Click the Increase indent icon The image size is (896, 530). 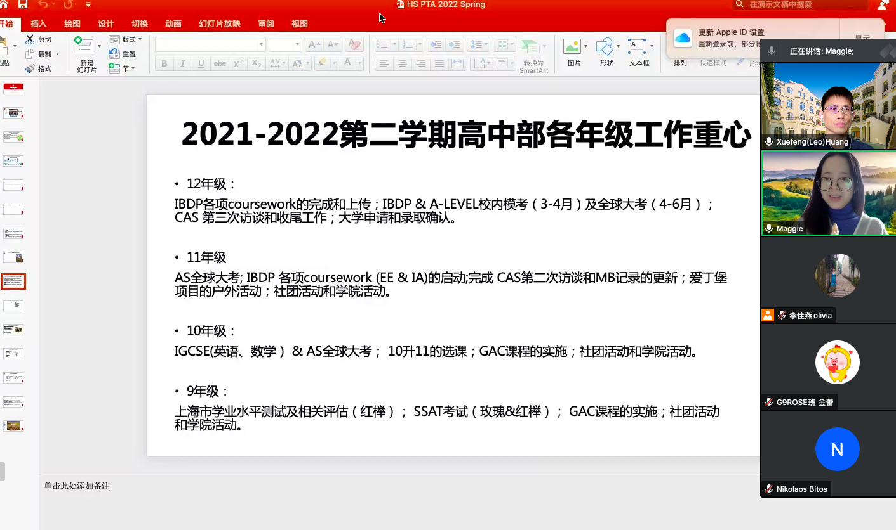pyautogui.click(x=454, y=44)
